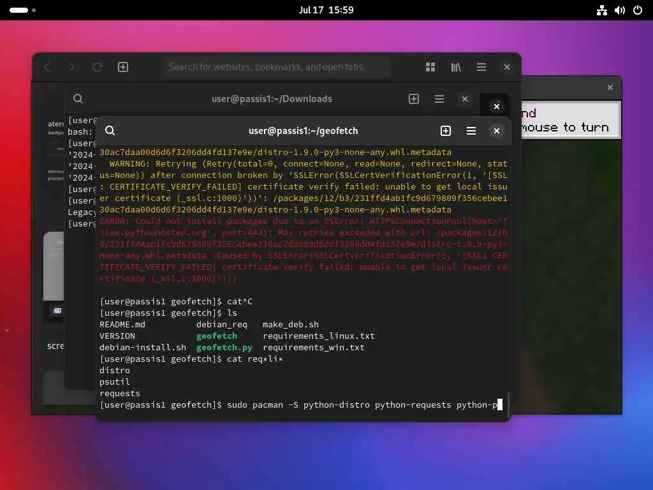Open hamburger menu in geofetch terminal

[471, 131]
